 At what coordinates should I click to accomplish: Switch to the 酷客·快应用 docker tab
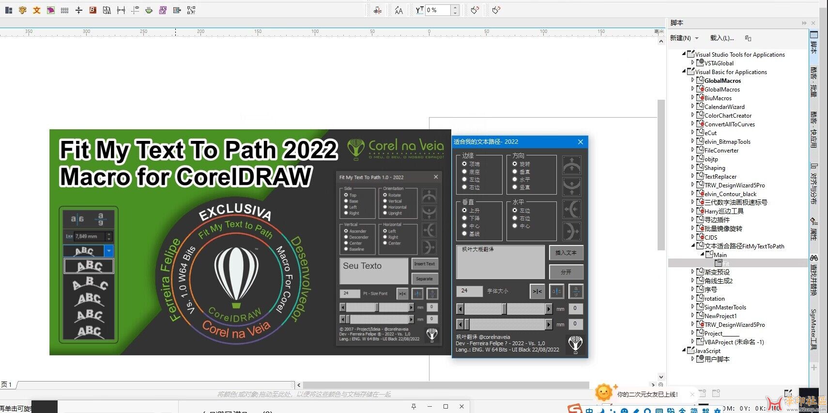coord(814,130)
